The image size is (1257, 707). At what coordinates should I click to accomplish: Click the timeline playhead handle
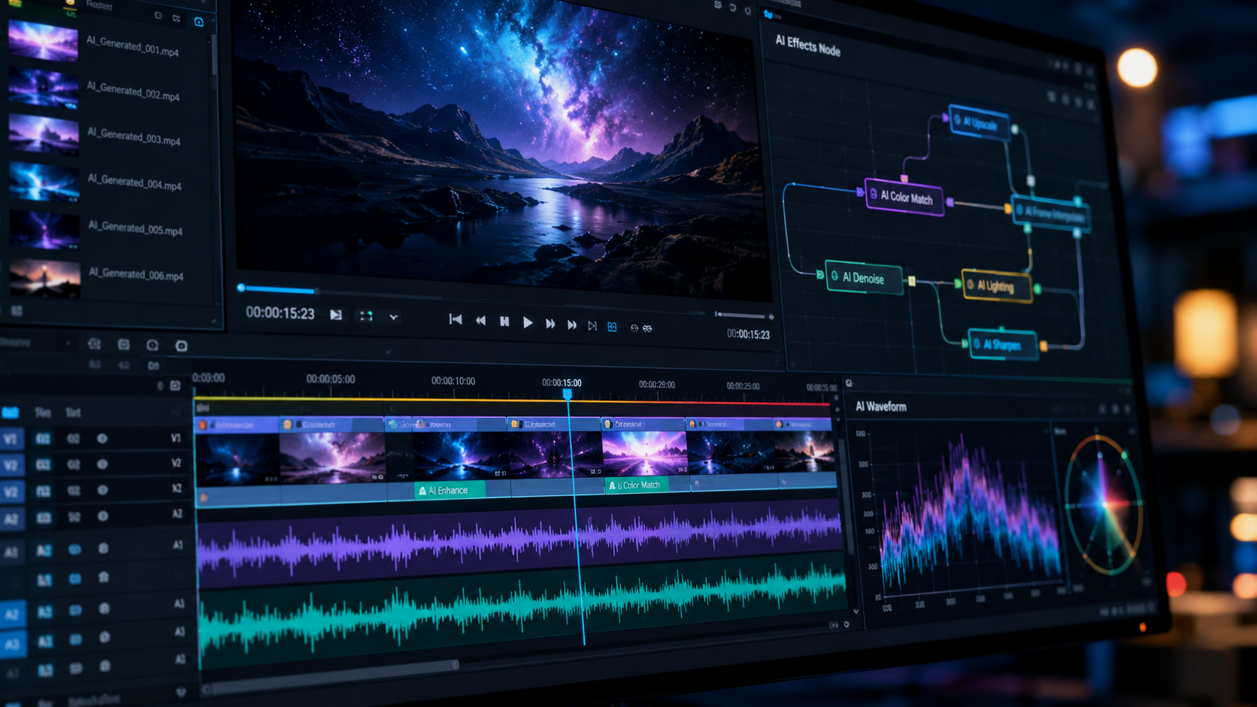(x=568, y=394)
